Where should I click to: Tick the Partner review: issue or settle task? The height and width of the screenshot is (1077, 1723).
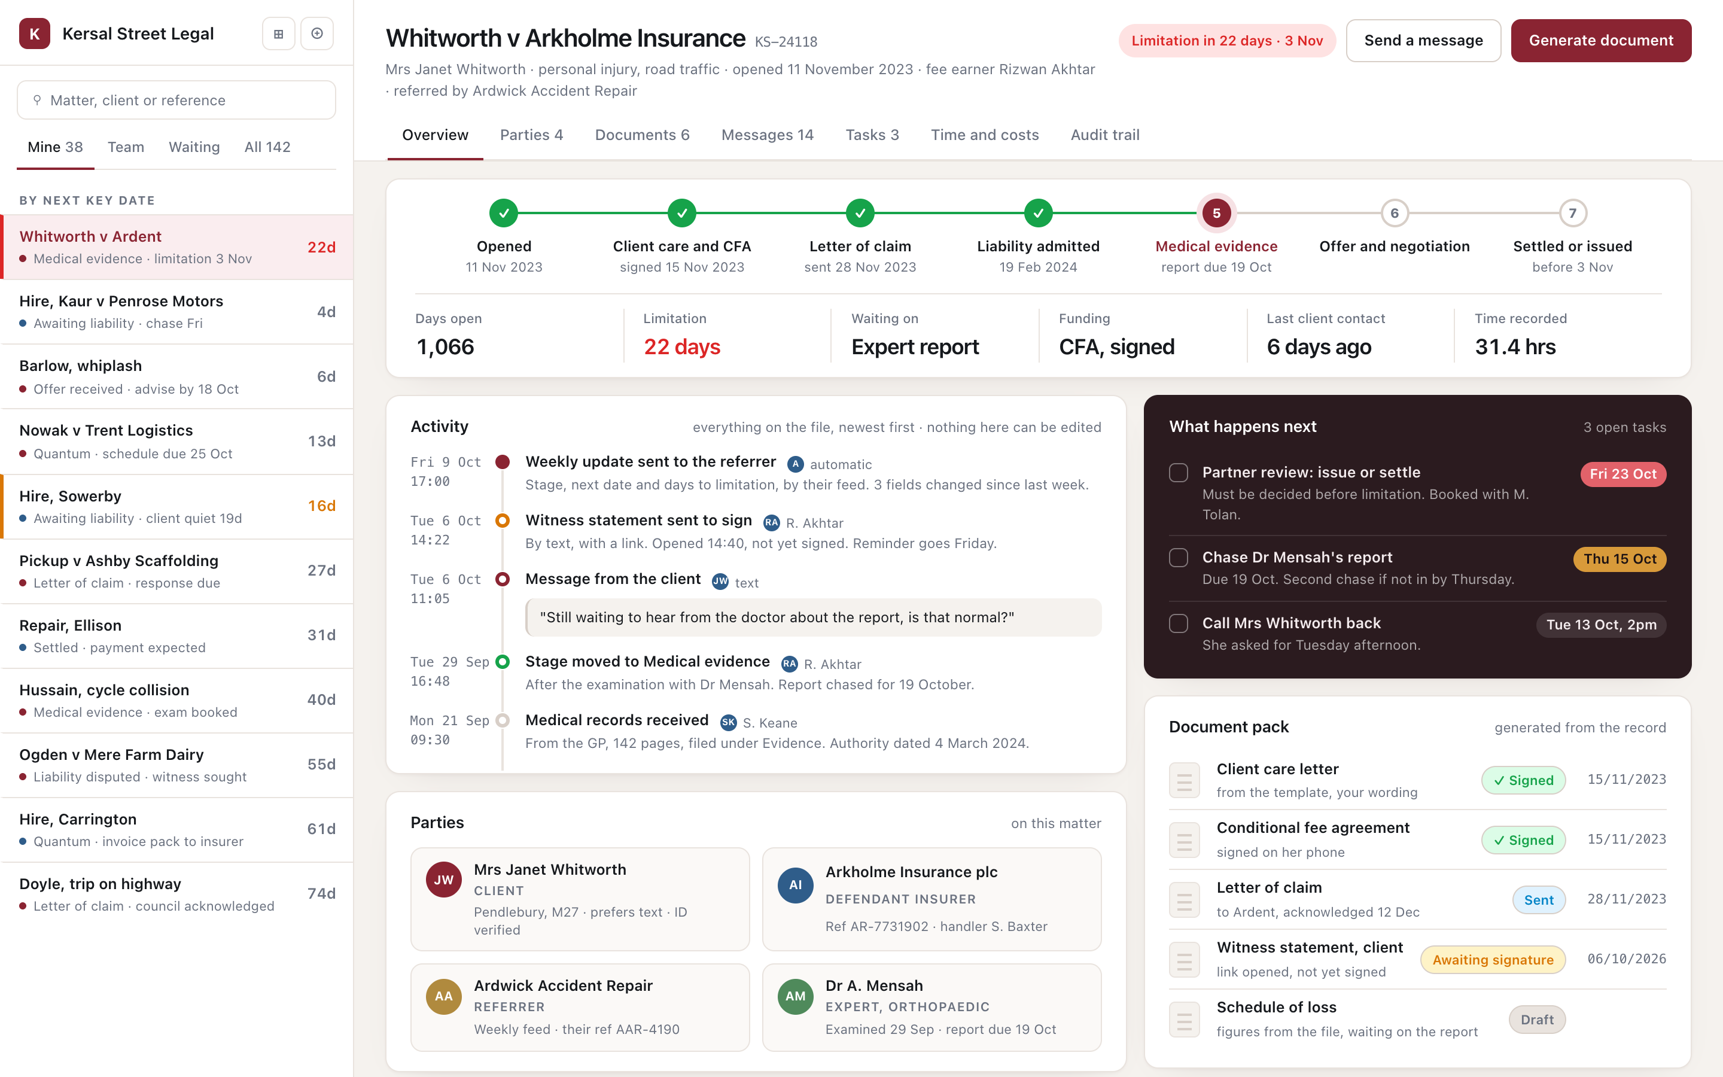pyautogui.click(x=1179, y=473)
